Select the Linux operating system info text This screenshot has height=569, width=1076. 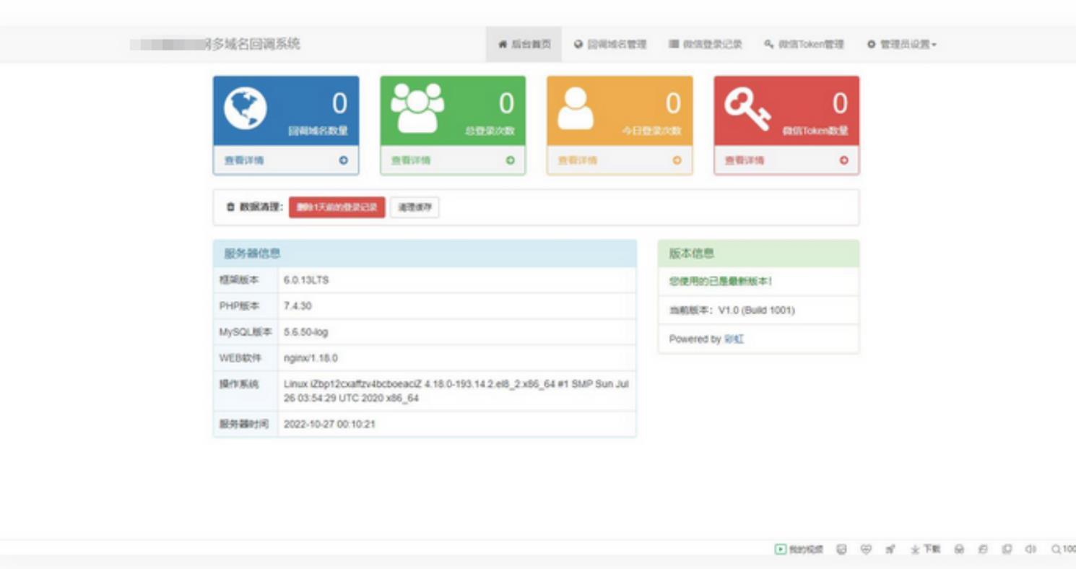click(x=456, y=391)
